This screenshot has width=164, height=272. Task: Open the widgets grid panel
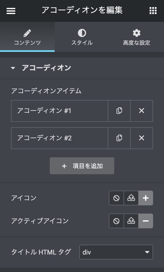[153, 11]
